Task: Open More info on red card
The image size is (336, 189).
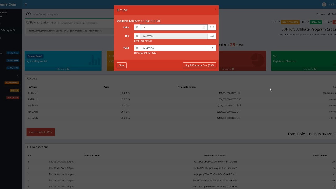Action: click(228, 69)
